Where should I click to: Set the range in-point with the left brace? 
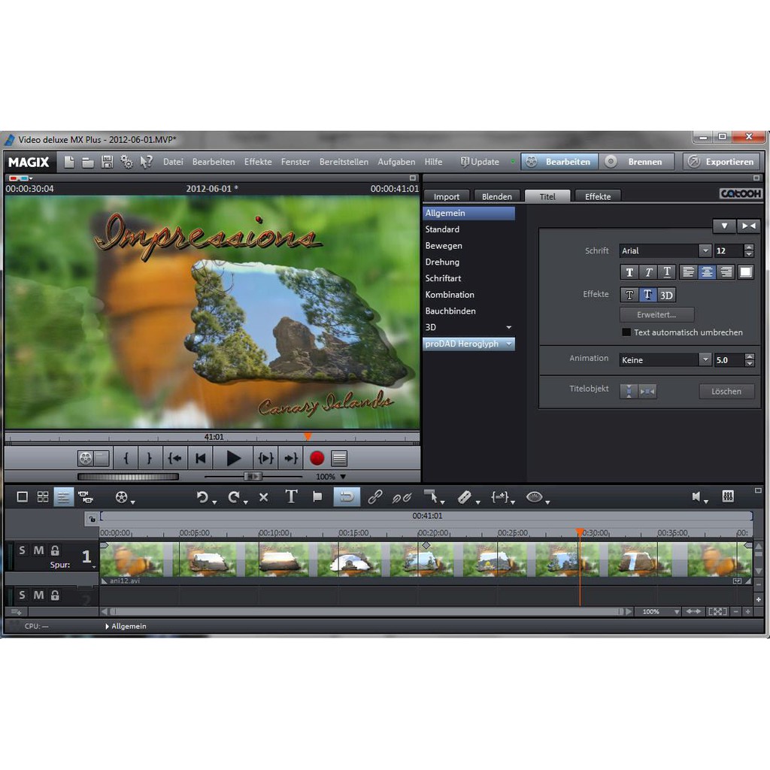click(126, 458)
